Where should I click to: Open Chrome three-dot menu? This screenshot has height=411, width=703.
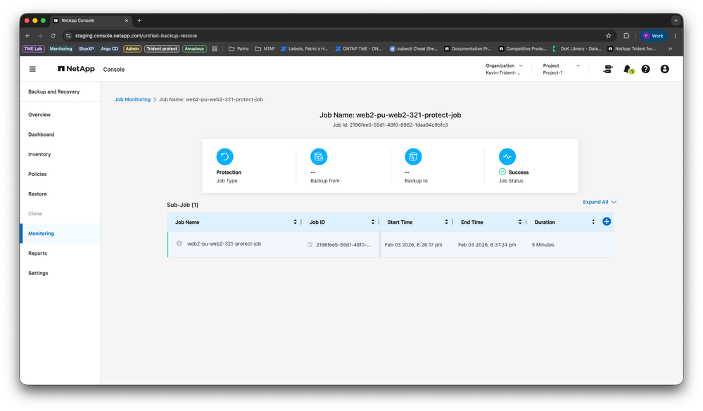[675, 36]
